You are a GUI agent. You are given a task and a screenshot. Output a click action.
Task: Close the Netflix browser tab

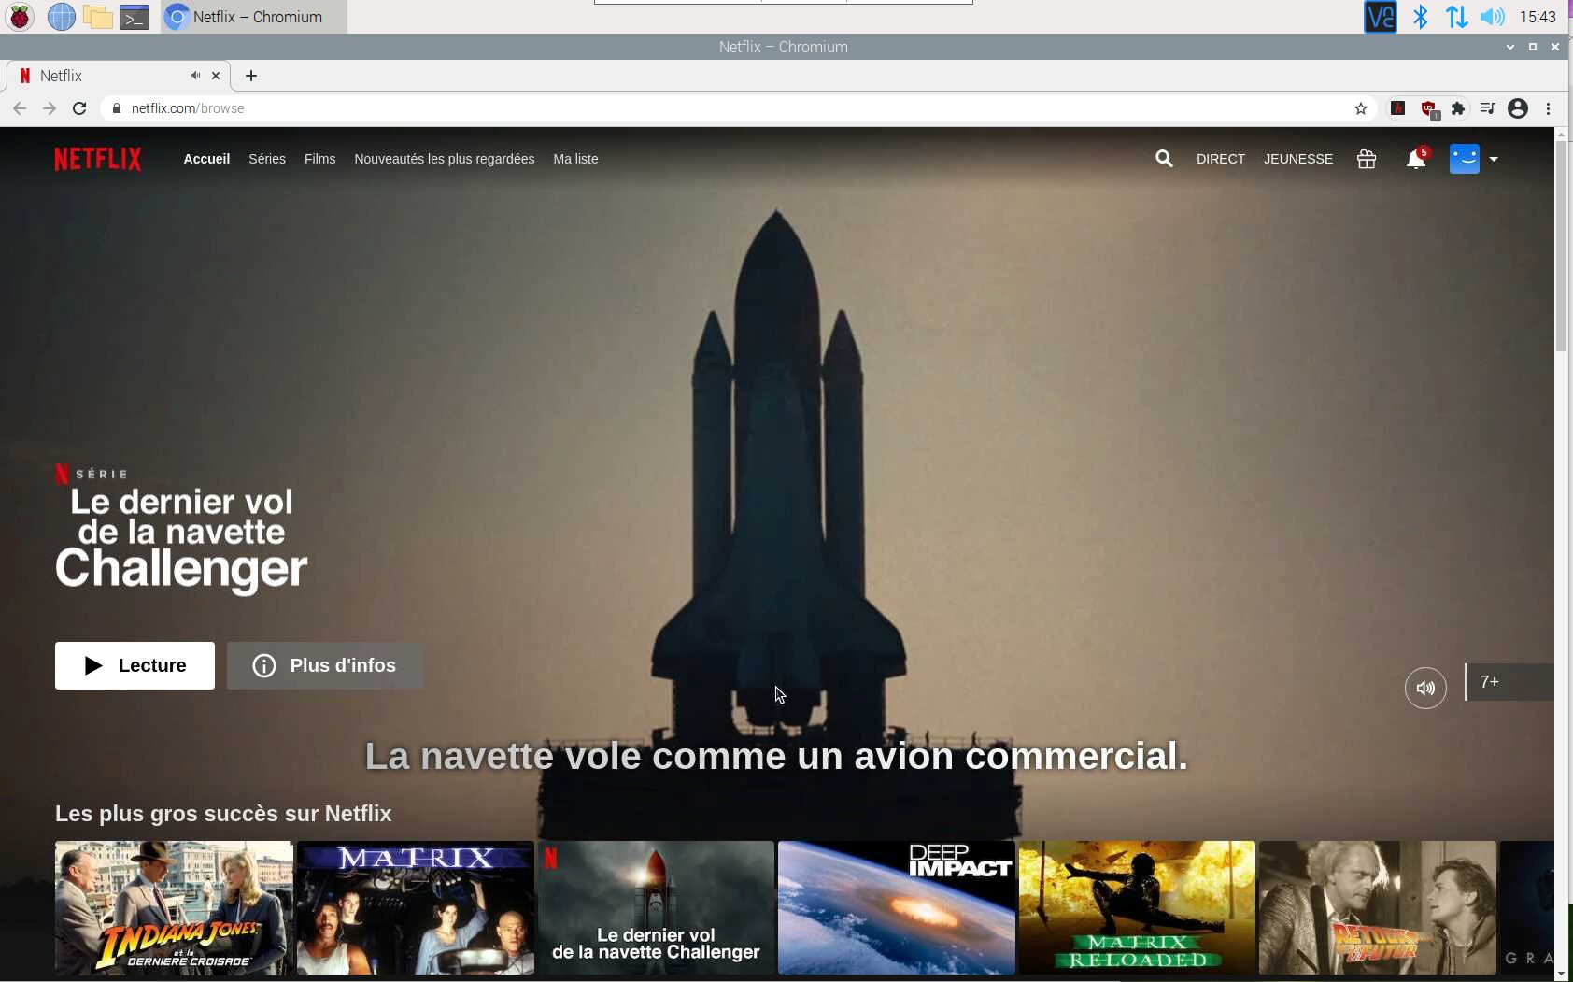click(x=216, y=76)
